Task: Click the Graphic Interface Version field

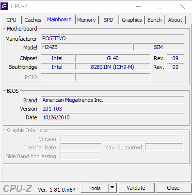Action: 122,139
